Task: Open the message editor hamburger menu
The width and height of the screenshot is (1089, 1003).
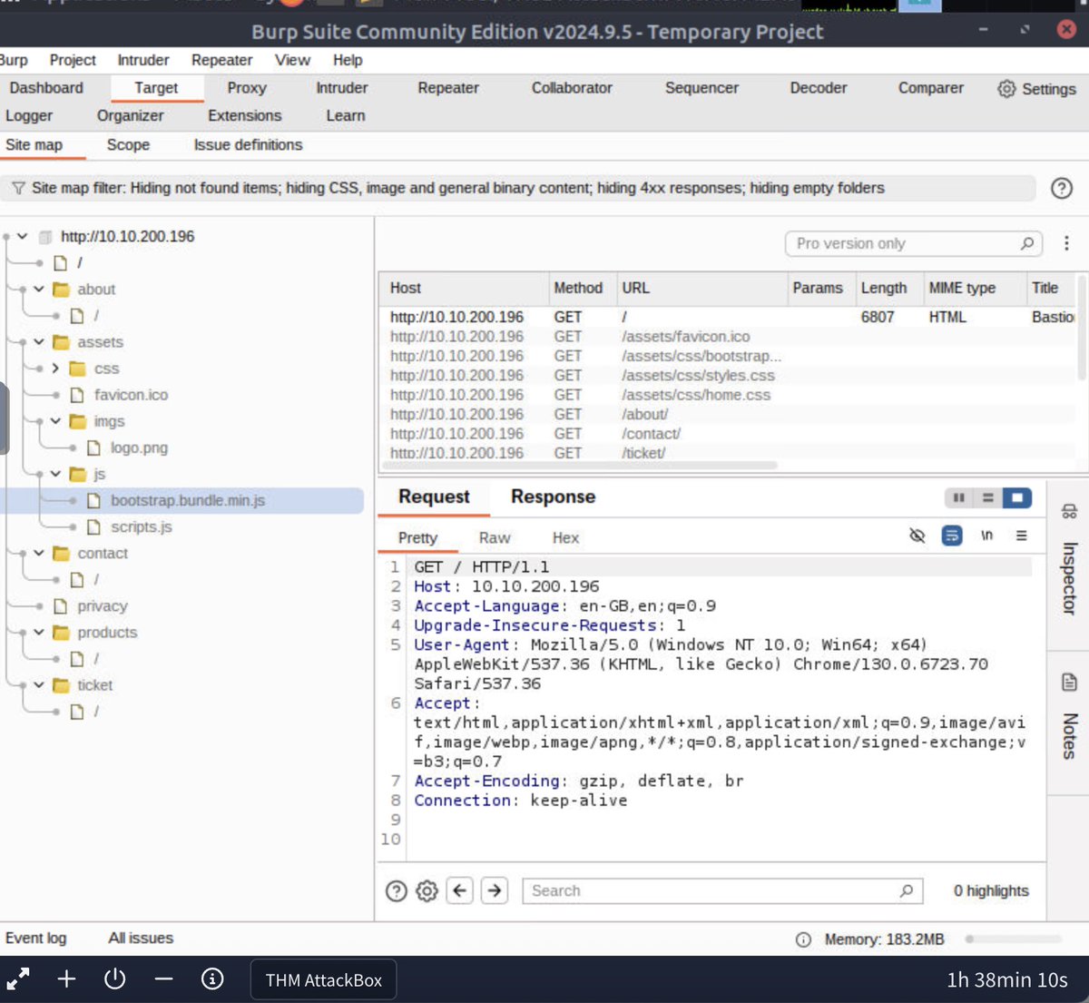Action: tap(1021, 536)
